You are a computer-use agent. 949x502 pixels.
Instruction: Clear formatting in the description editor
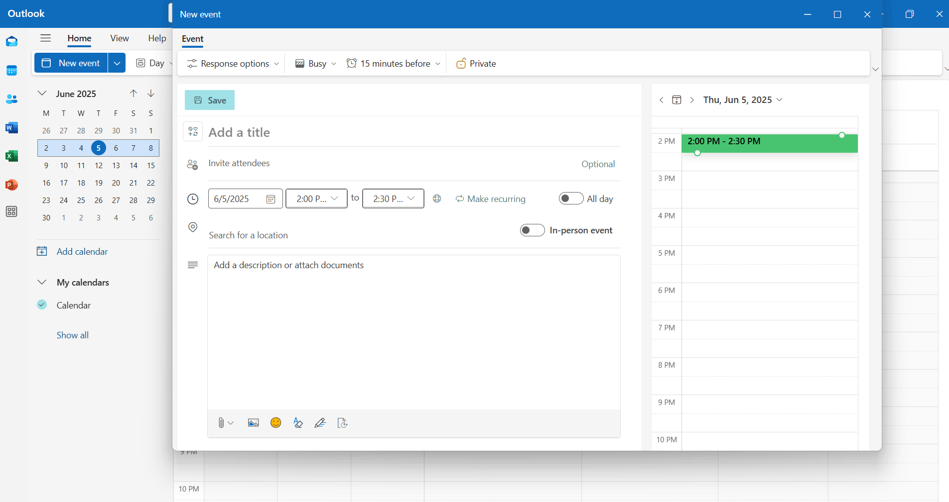[298, 422]
